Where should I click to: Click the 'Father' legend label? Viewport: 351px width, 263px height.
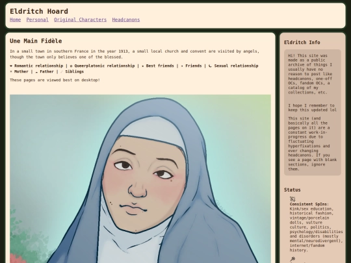pos(47,71)
